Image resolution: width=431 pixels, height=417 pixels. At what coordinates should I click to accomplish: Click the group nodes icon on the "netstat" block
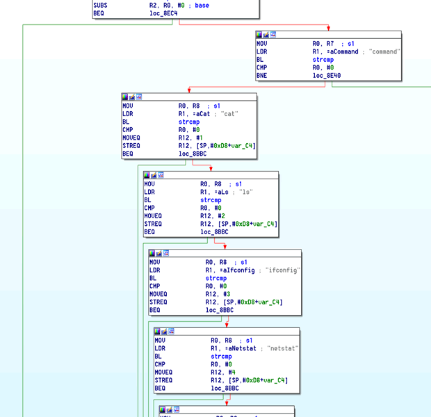tap(171, 332)
